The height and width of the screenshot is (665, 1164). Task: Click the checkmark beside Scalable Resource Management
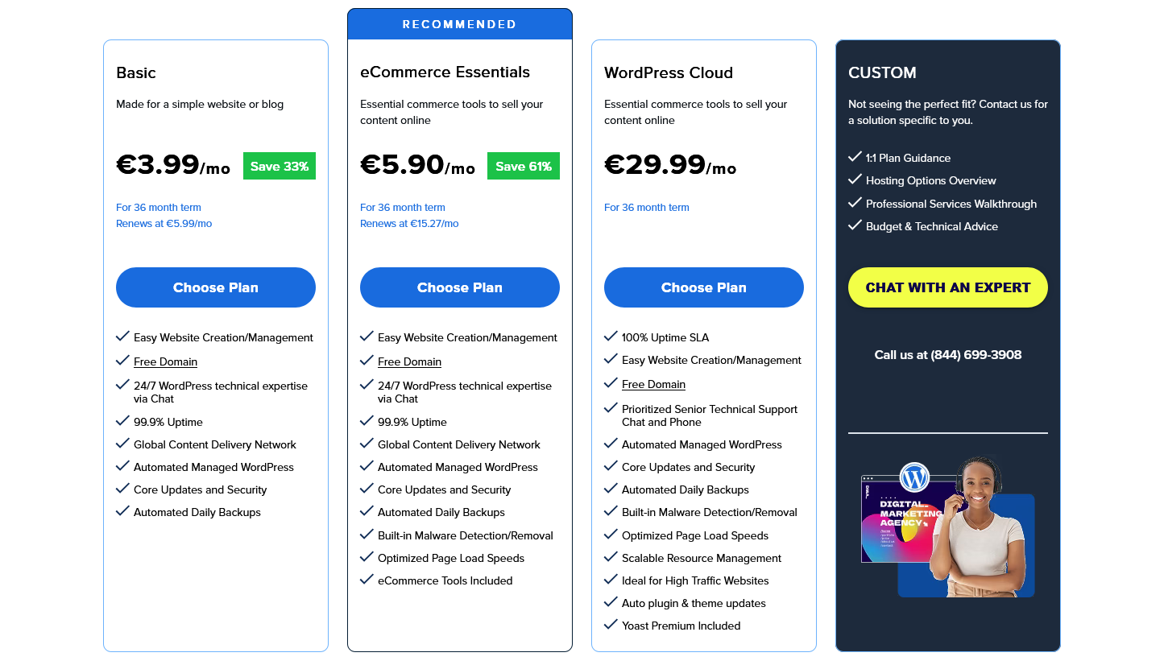[x=611, y=557]
